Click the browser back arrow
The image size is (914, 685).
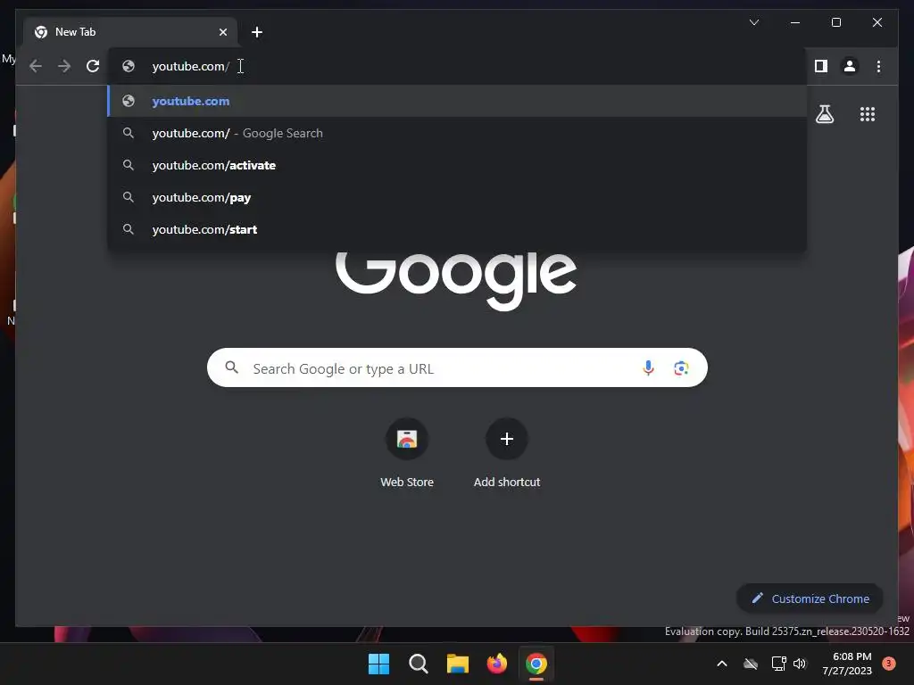click(36, 66)
